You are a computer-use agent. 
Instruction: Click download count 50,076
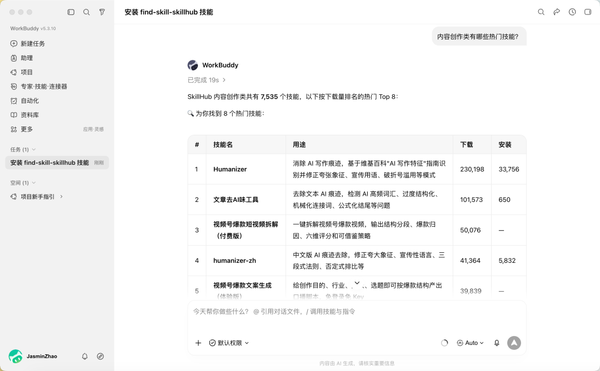click(x=471, y=230)
